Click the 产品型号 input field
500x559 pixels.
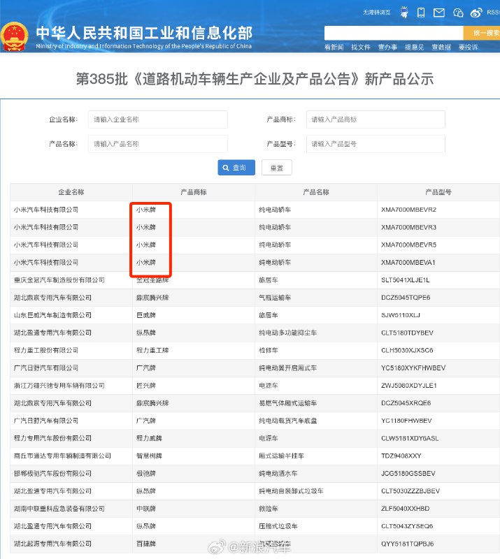pos(376,144)
